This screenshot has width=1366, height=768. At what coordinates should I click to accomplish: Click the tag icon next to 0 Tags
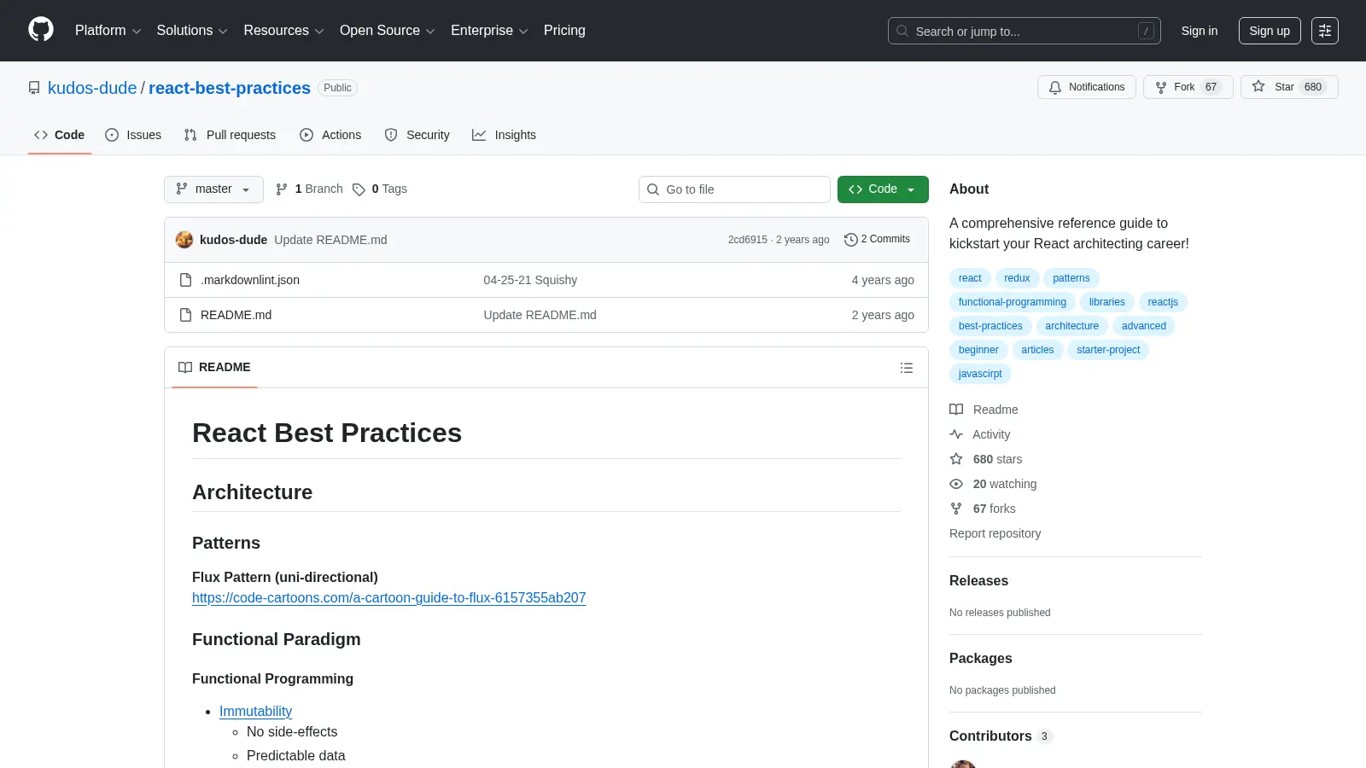pyautogui.click(x=359, y=189)
